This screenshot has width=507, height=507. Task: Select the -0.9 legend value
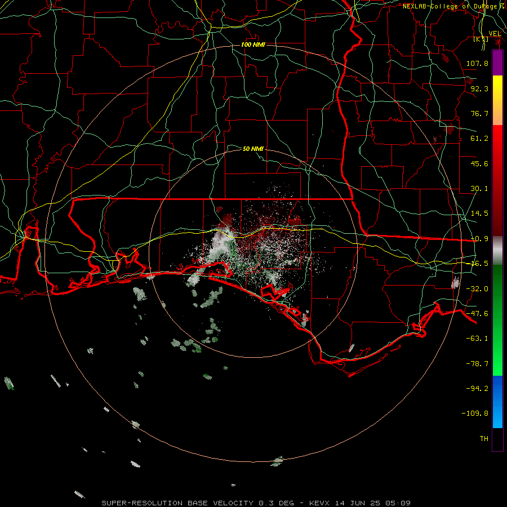(479, 239)
